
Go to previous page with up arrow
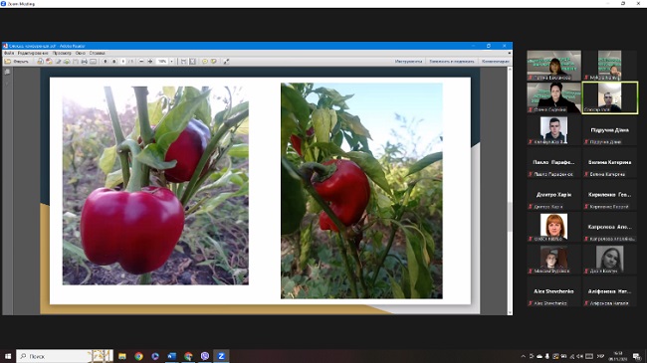[106, 61]
